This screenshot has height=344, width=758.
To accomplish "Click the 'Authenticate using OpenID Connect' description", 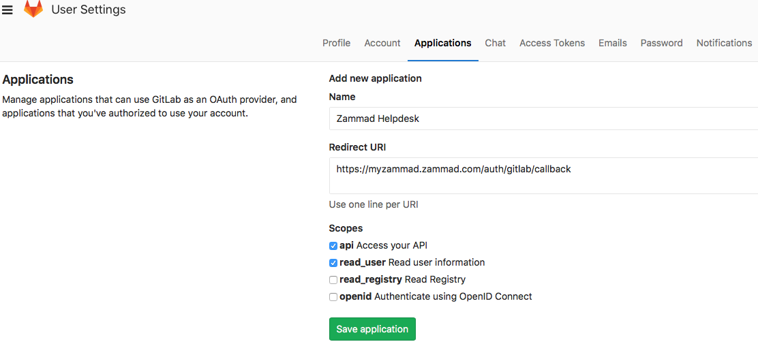I will coord(453,296).
